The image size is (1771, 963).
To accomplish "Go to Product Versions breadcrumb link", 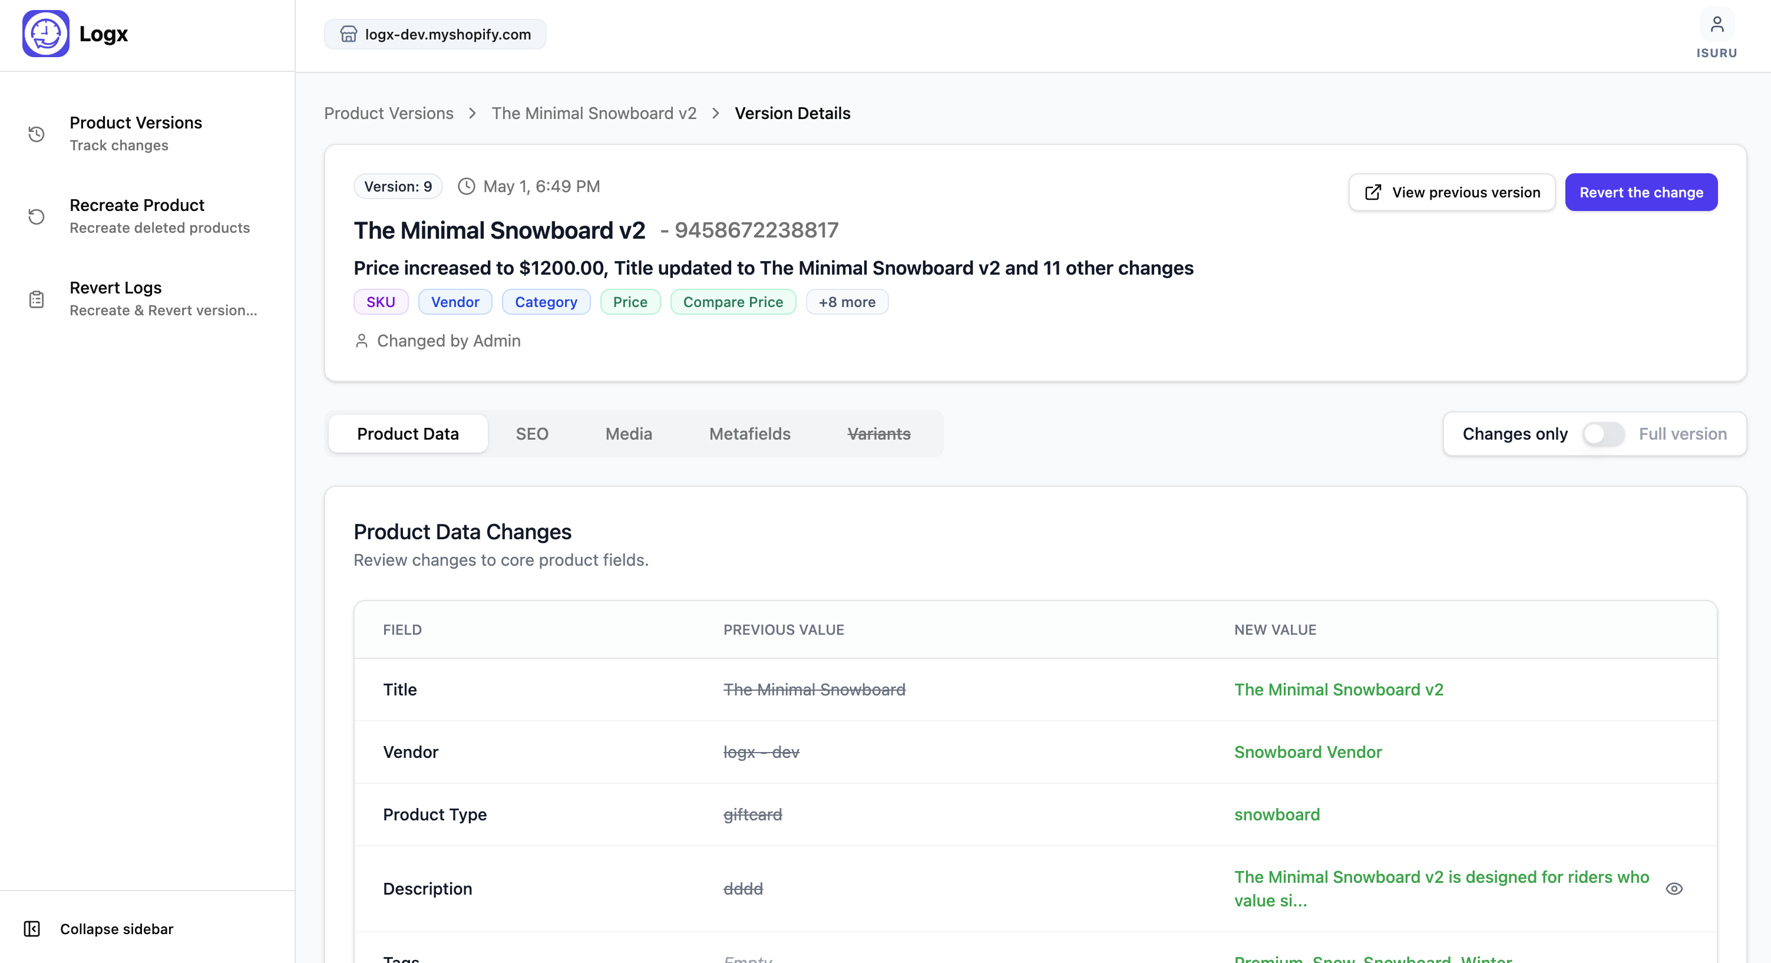I will 388,113.
